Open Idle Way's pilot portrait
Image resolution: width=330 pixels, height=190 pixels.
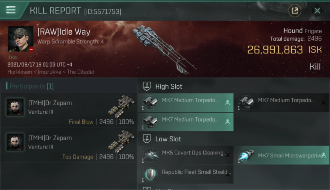21,39
